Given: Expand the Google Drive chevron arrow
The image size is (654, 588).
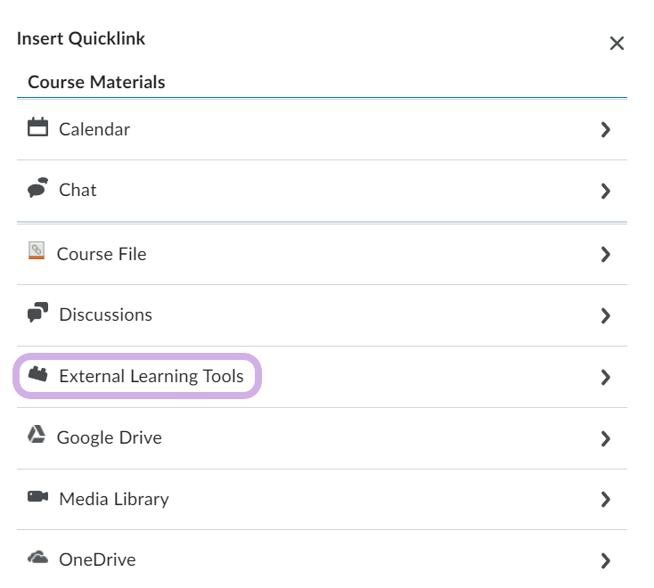Looking at the screenshot, I should pos(606,438).
